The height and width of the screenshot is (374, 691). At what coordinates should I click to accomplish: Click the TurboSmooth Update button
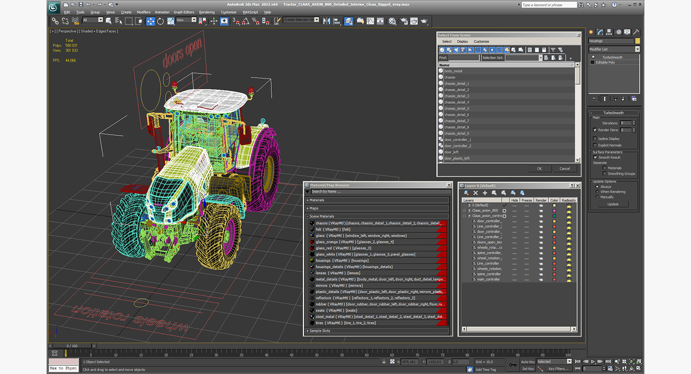tap(613, 204)
